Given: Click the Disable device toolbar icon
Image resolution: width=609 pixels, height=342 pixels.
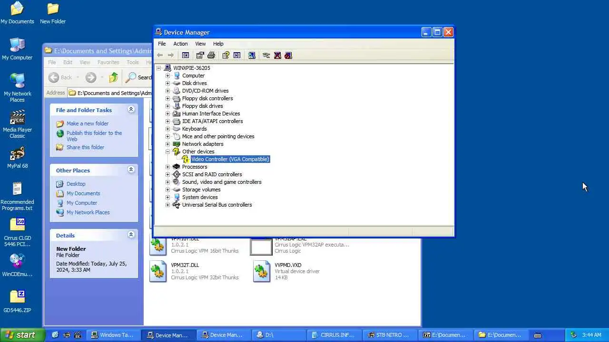Looking at the screenshot, I should coord(288,55).
